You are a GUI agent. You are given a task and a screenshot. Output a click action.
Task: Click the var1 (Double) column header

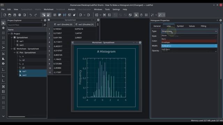click(63, 25)
